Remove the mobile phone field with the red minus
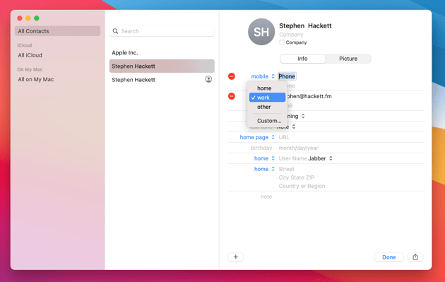This screenshot has height=282, width=445. (x=232, y=76)
